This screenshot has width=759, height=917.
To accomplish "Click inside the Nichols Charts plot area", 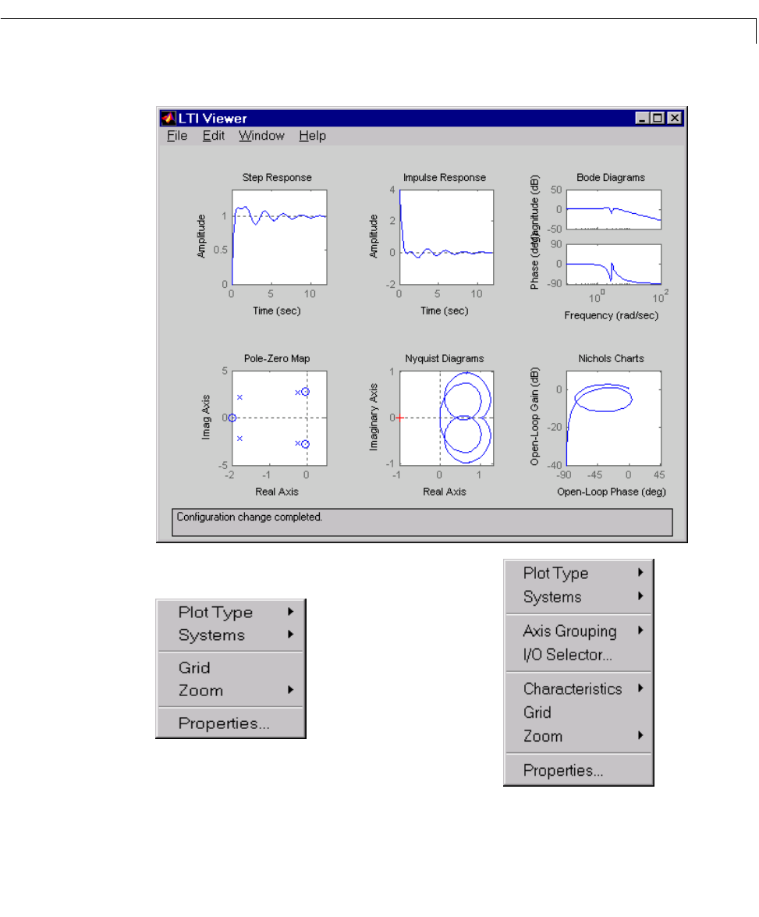I will click(614, 418).
